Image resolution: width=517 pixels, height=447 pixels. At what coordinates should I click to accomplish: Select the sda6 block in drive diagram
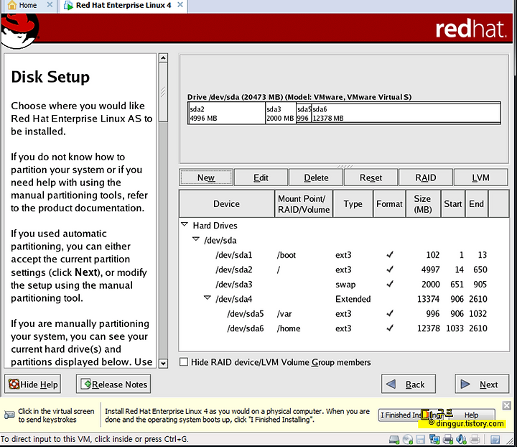pyautogui.click(x=406, y=113)
